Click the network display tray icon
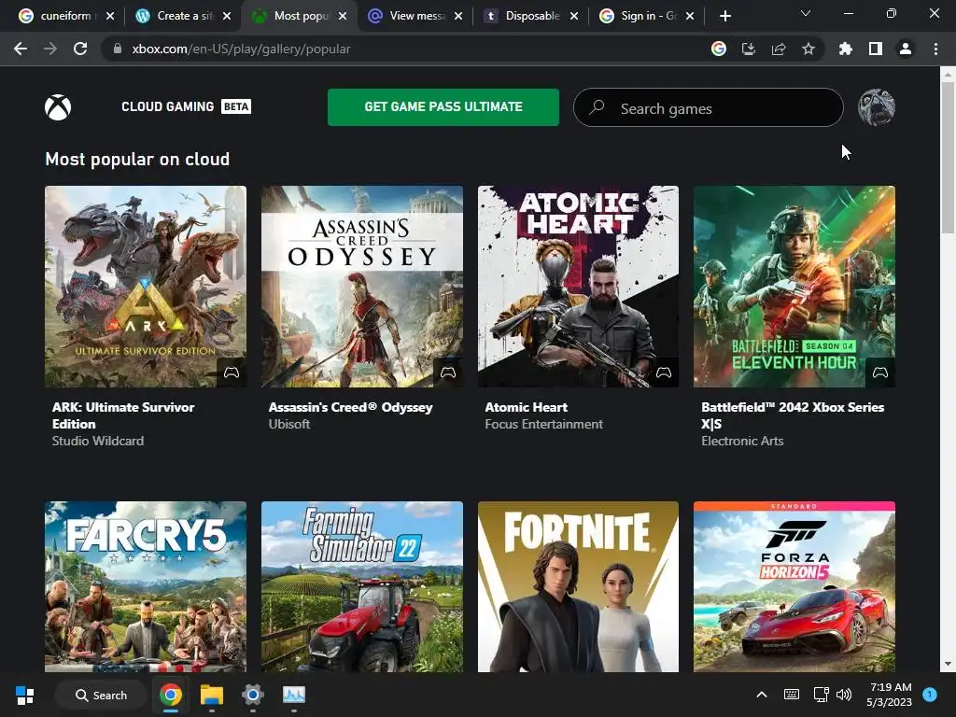This screenshot has height=717, width=956. coord(821,695)
